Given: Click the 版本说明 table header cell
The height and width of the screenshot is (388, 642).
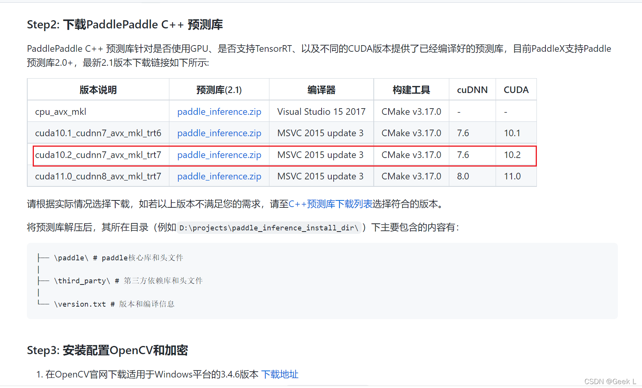Looking at the screenshot, I should (97, 90).
